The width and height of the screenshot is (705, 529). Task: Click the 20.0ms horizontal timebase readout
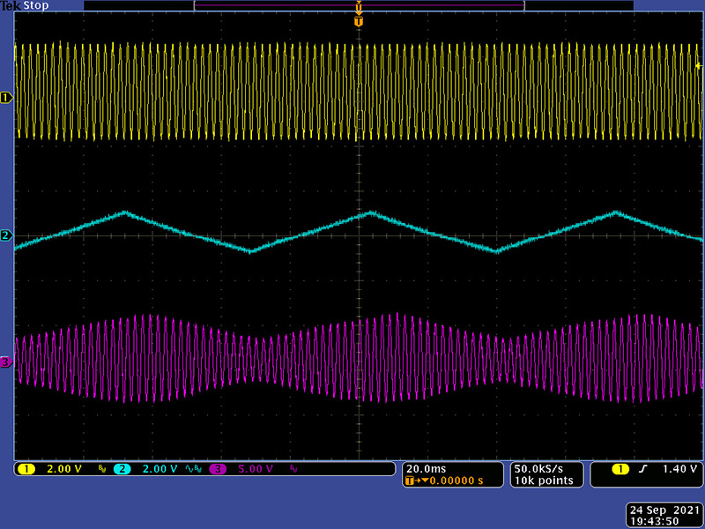(x=427, y=468)
